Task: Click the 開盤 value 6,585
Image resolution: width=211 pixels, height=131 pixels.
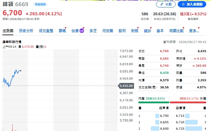Action: coord(164,59)
